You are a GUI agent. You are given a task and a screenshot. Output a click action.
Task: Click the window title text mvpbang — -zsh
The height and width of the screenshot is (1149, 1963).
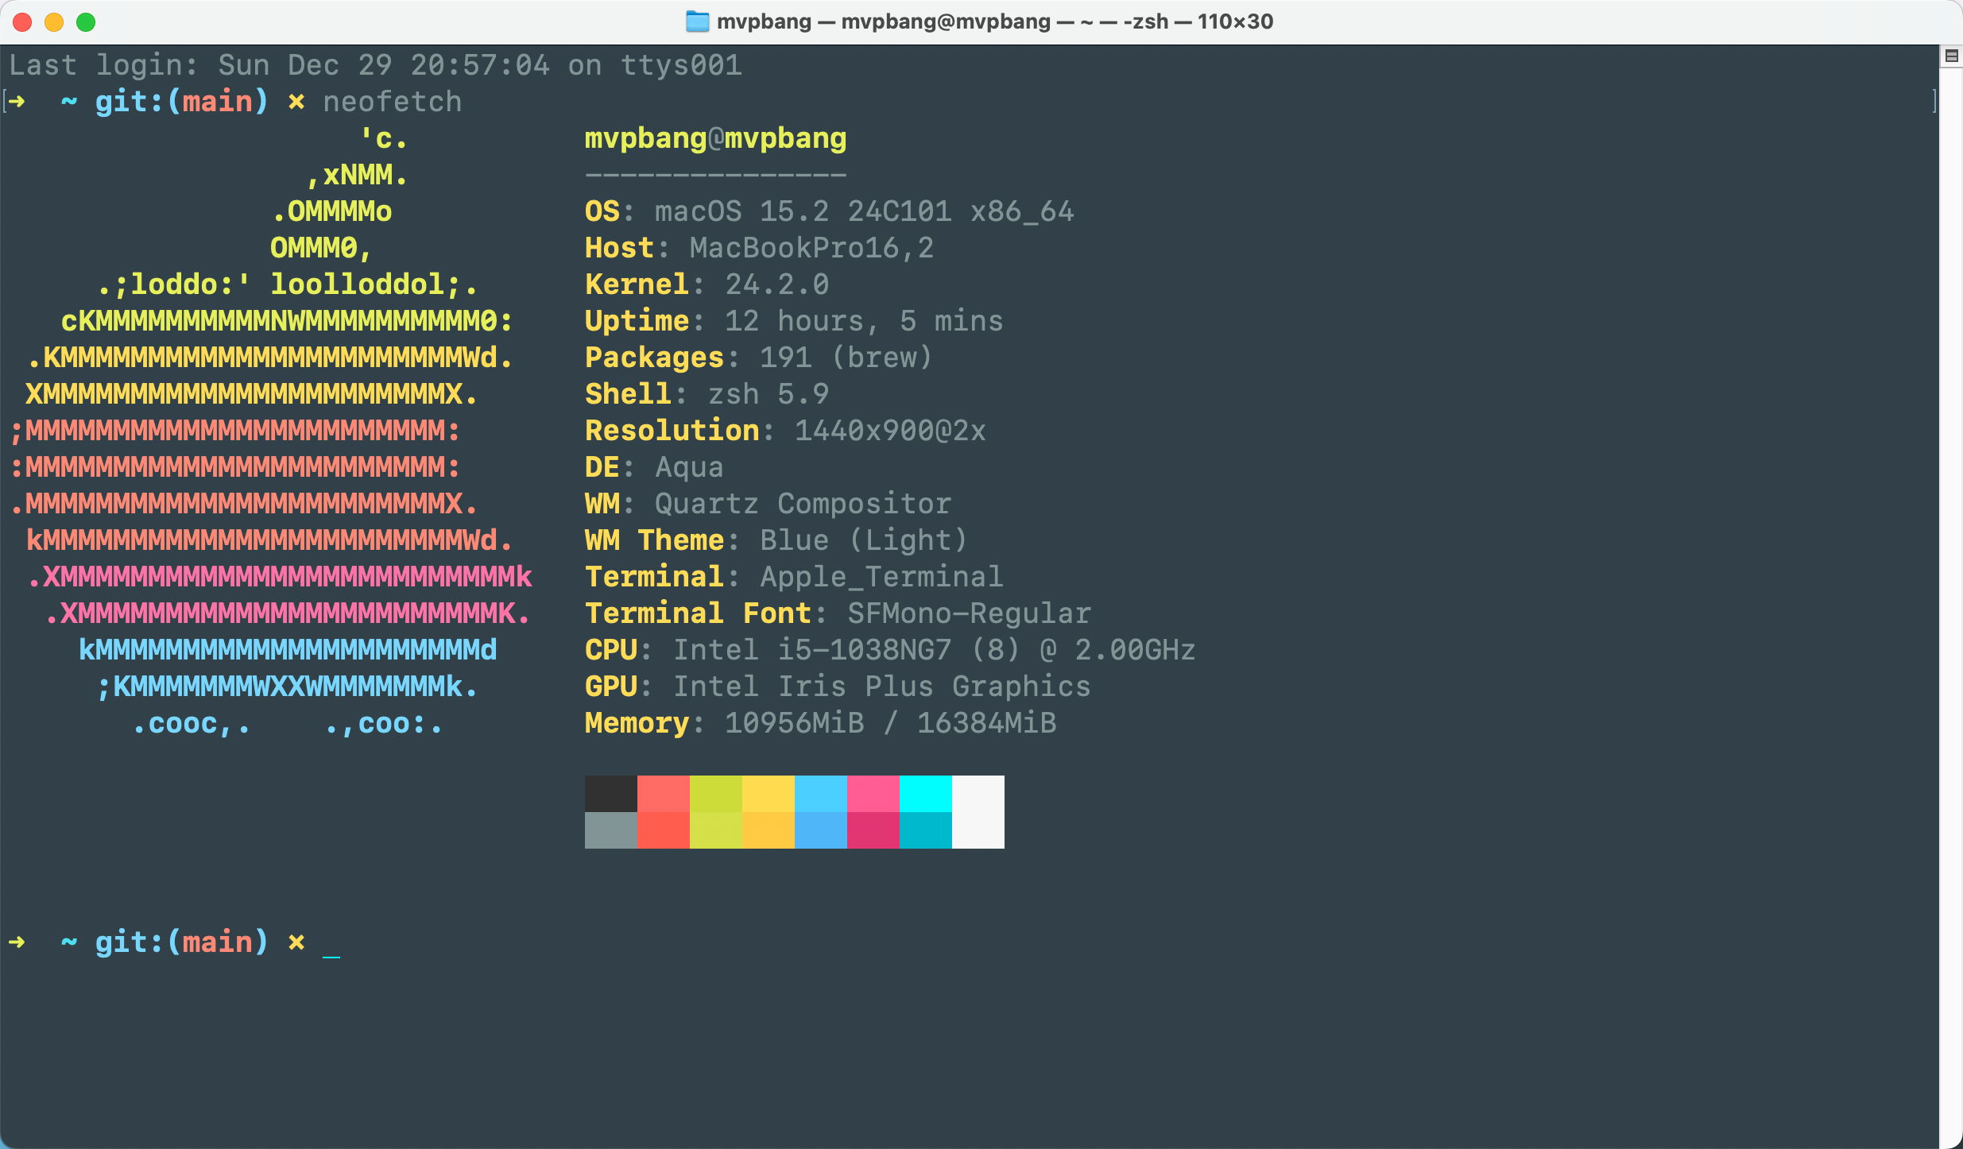point(994,21)
